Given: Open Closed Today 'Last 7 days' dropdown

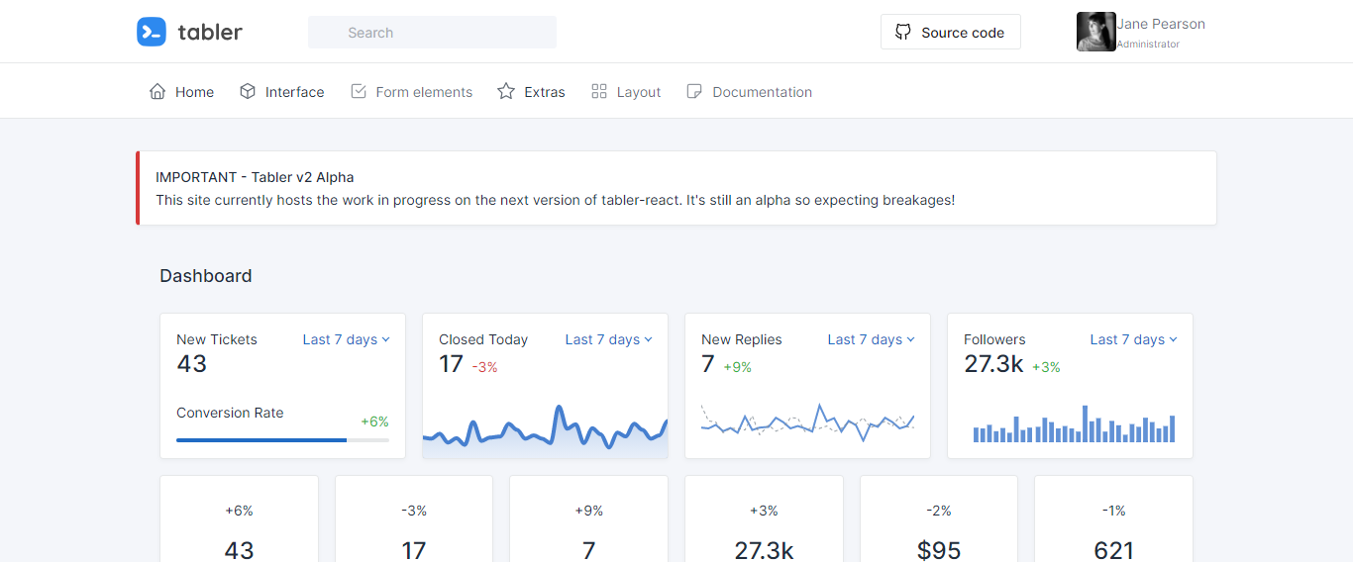Looking at the screenshot, I should tap(608, 339).
